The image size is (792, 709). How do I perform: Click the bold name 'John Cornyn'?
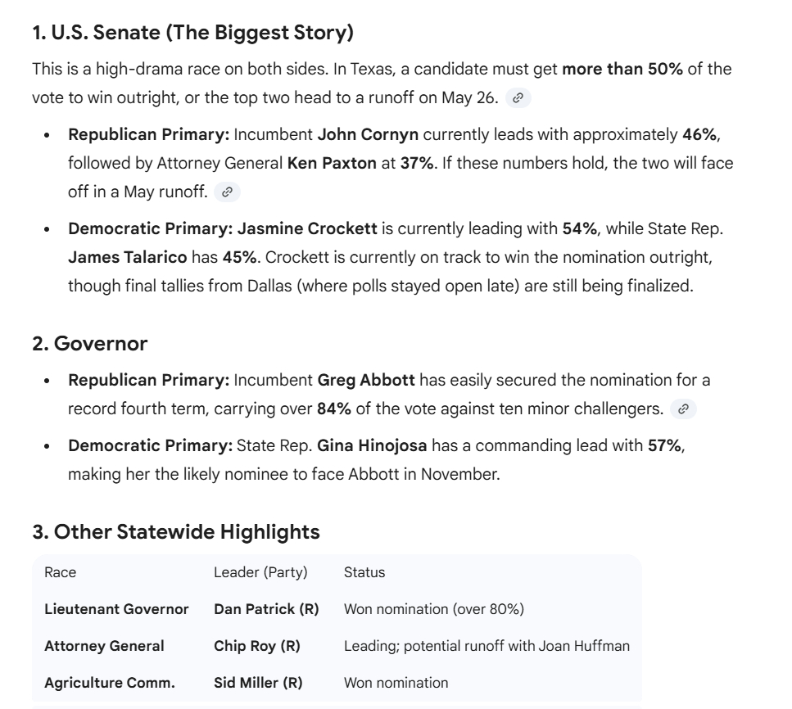368,134
